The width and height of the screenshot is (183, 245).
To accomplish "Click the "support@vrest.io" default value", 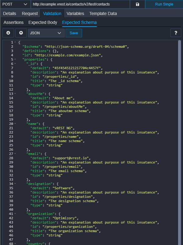I will pos(70,158).
